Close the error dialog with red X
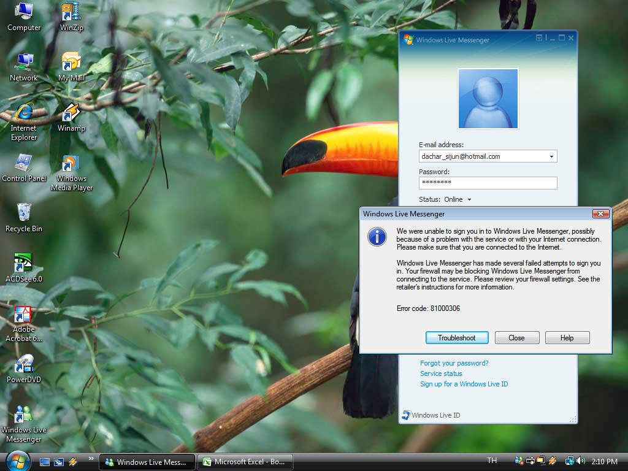This screenshot has width=628, height=471. 601,214
